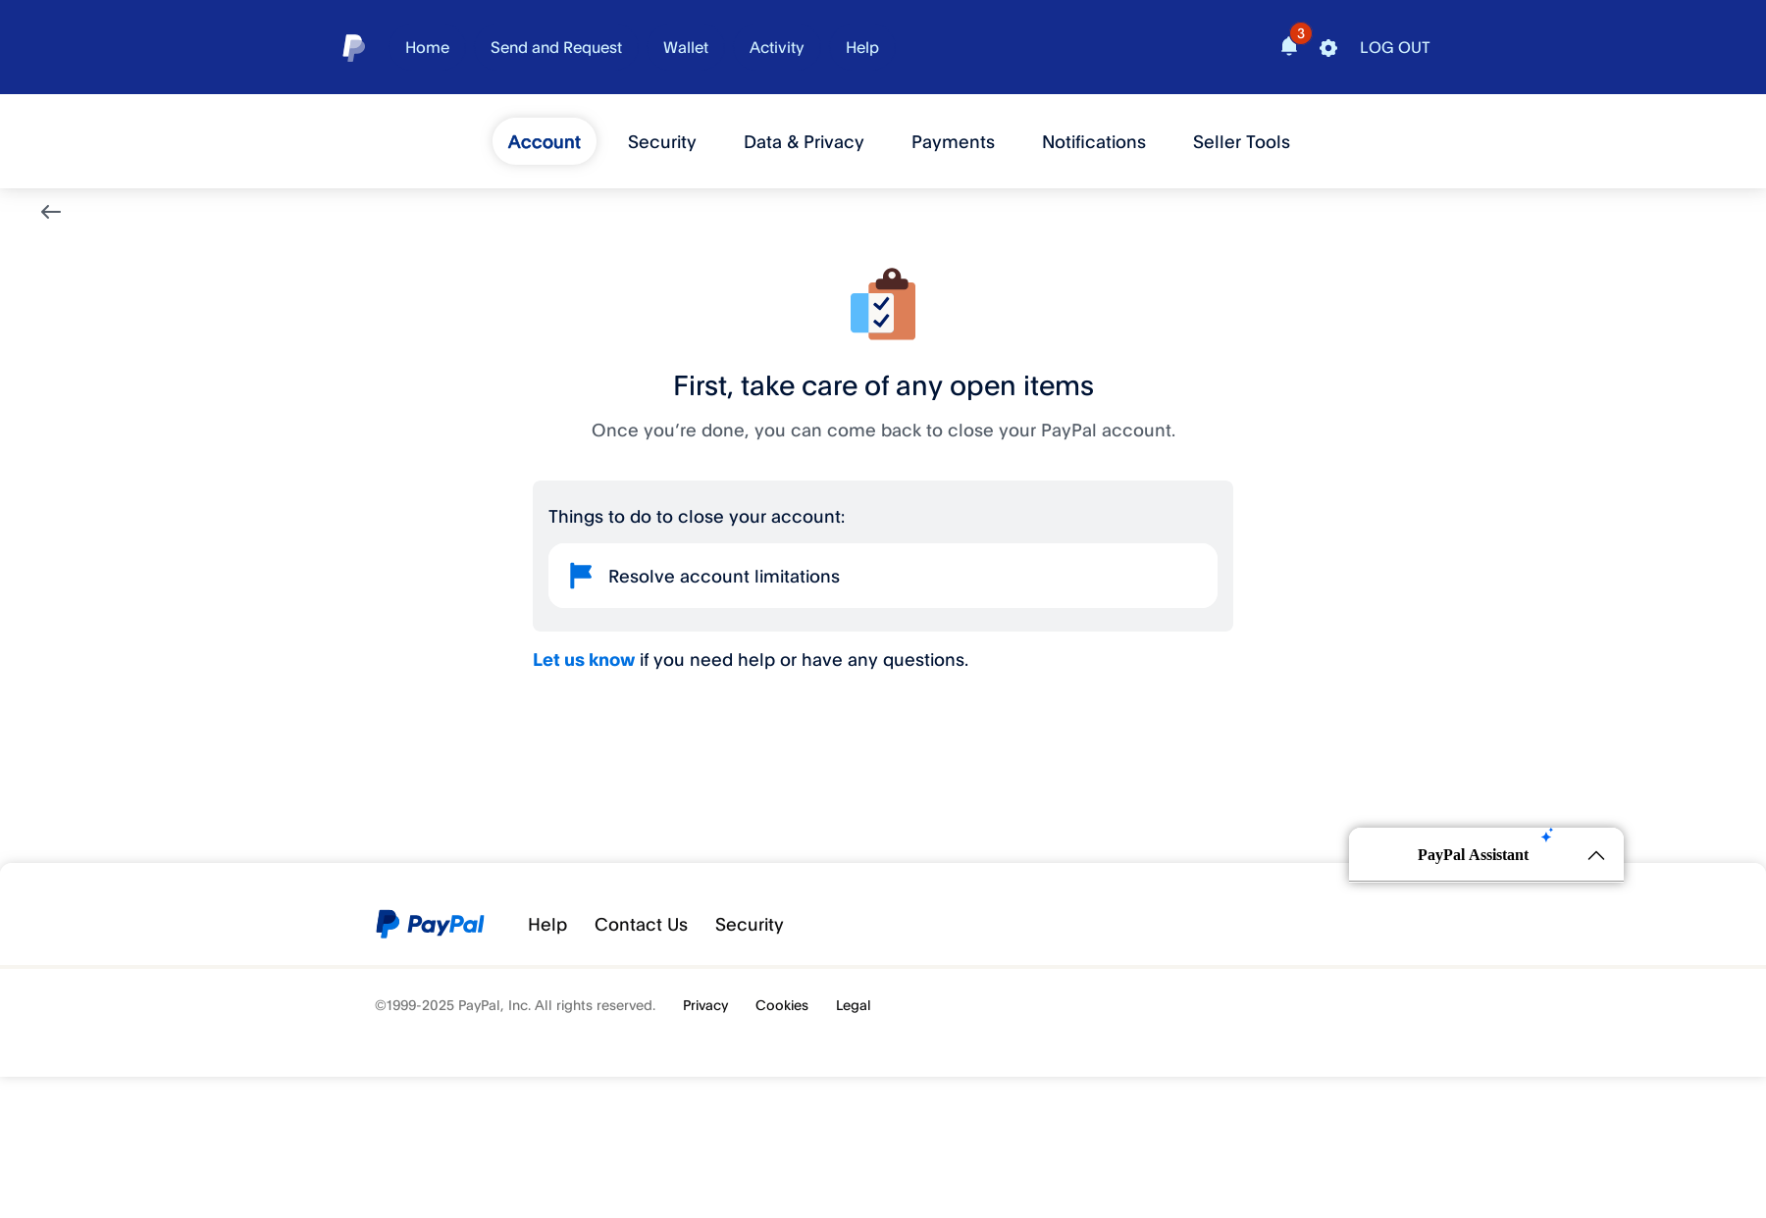Click Things to do to close your account text
1766x1218 pixels.
tap(697, 517)
